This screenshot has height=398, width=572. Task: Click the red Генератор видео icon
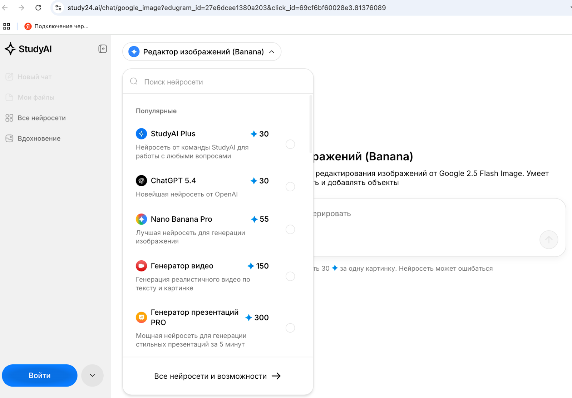pos(141,266)
